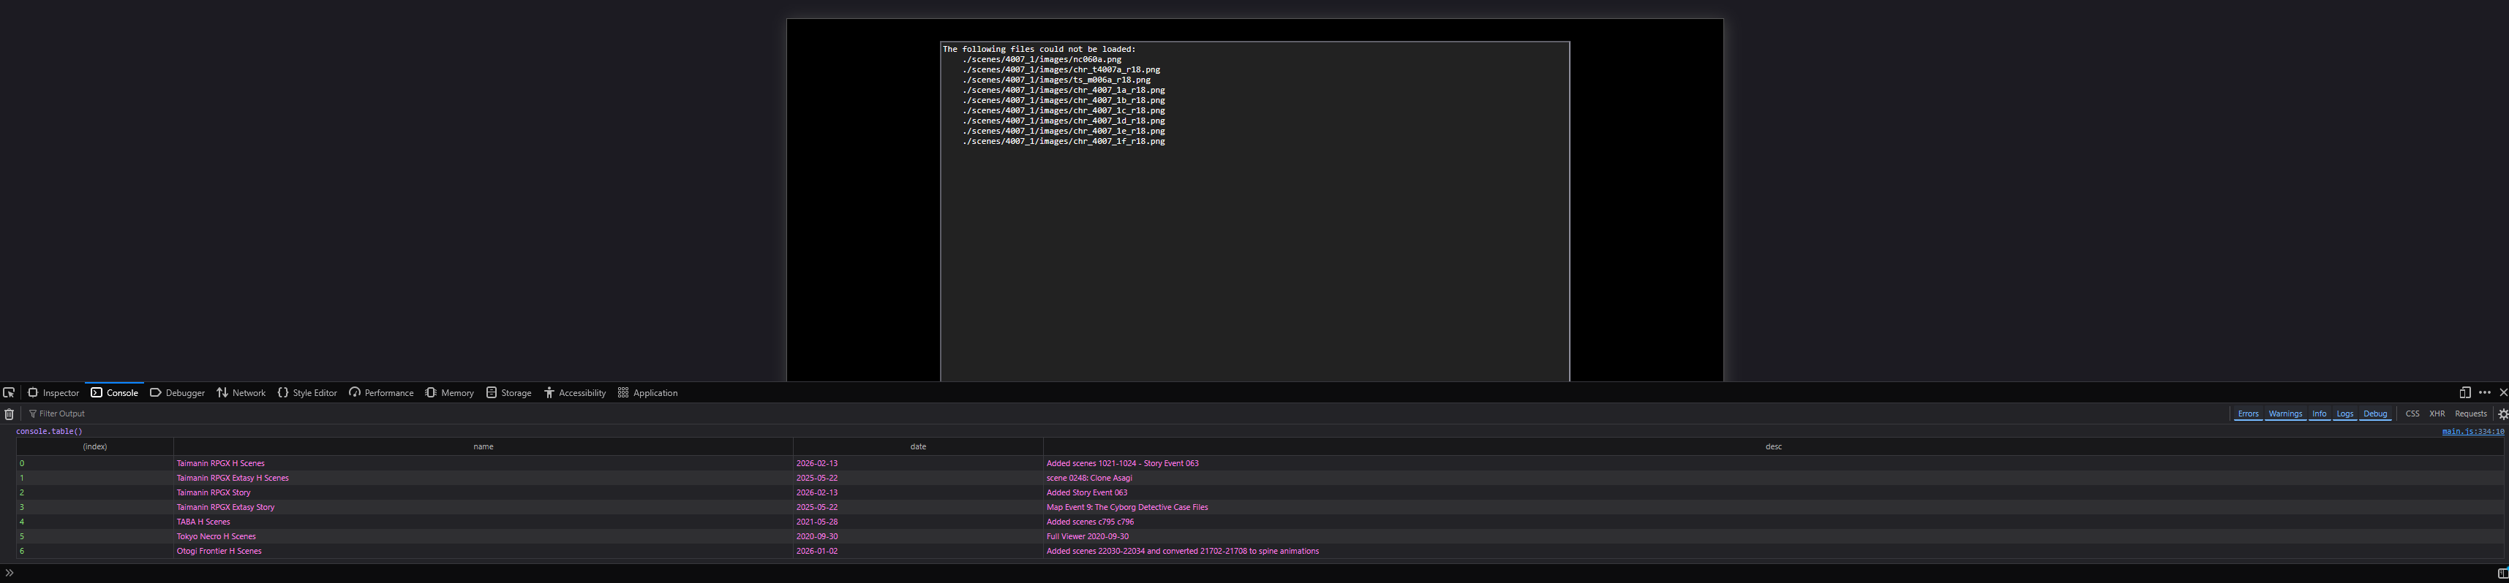Image resolution: width=2509 pixels, height=583 pixels.
Task: Open the Memory tab
Action: pyautogui.click(x=450, y=393)
